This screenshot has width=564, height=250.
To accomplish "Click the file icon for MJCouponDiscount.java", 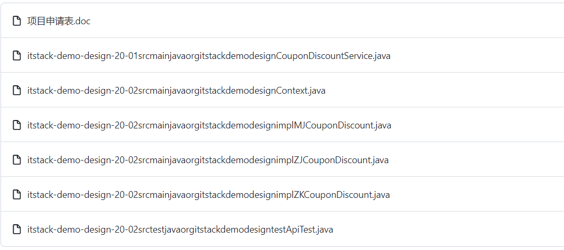I will [x=17, y=125].
